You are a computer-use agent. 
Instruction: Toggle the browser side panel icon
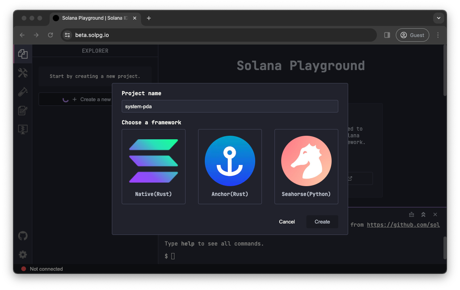point(387,35)
